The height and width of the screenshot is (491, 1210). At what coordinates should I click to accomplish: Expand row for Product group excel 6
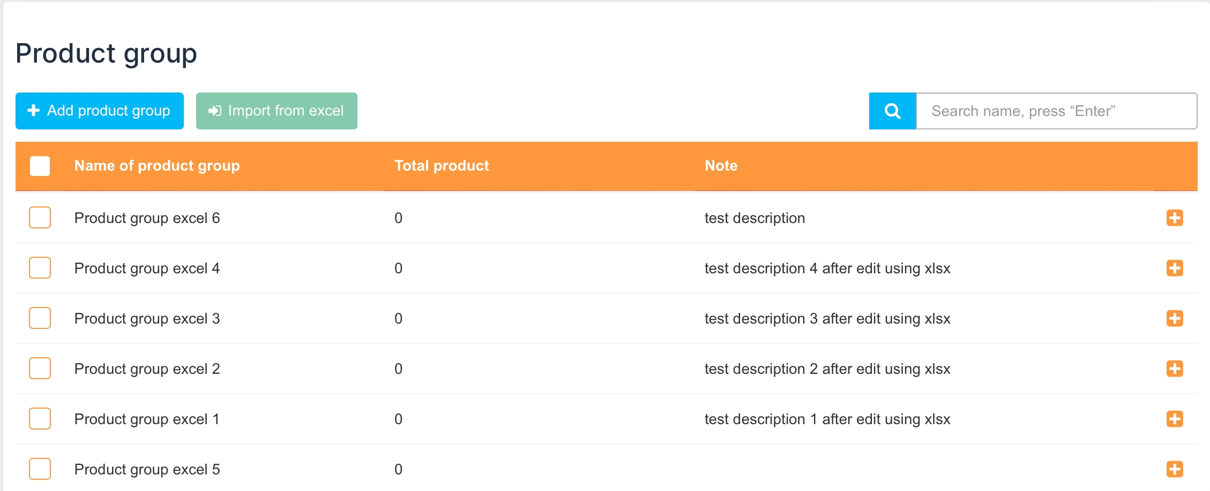click(1174, 218)
